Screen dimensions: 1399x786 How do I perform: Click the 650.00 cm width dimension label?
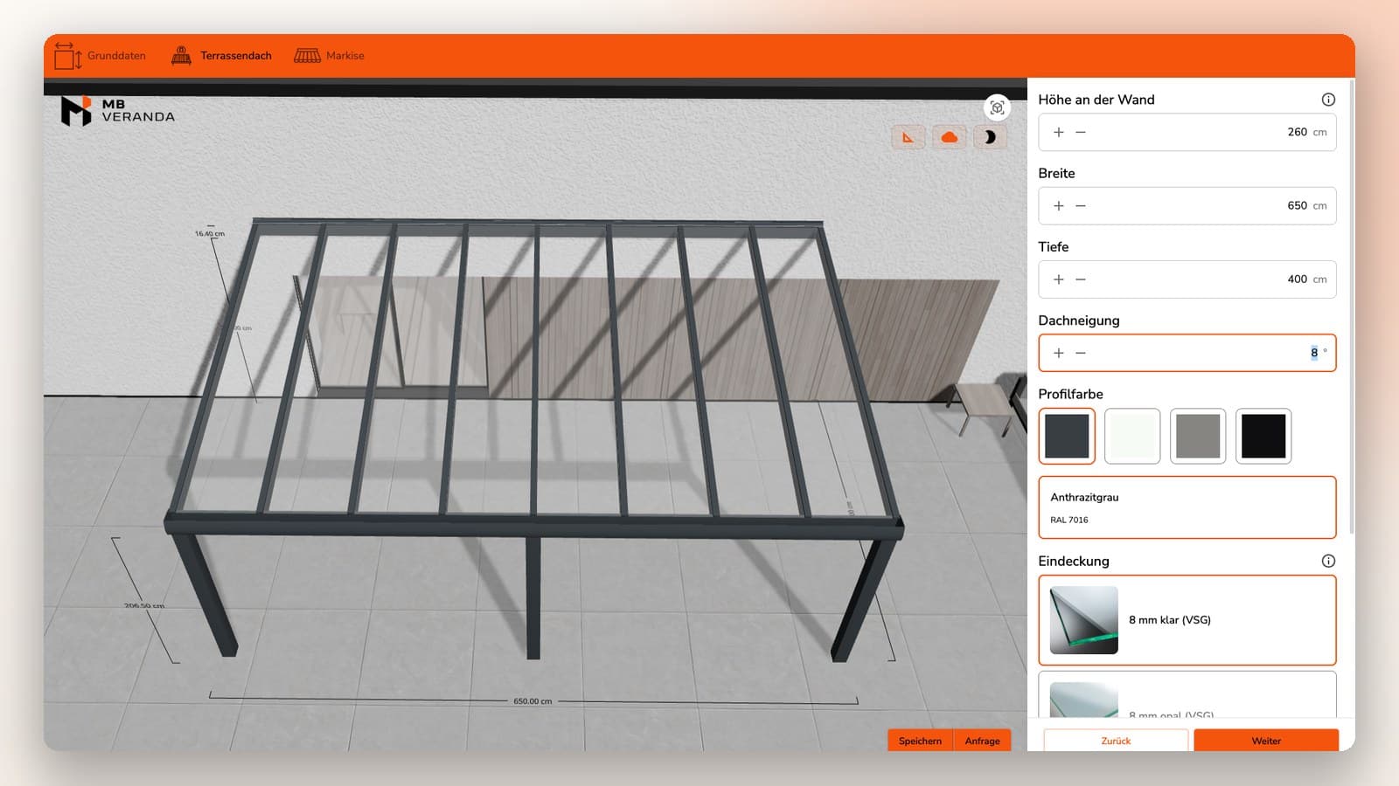(532, 701)
